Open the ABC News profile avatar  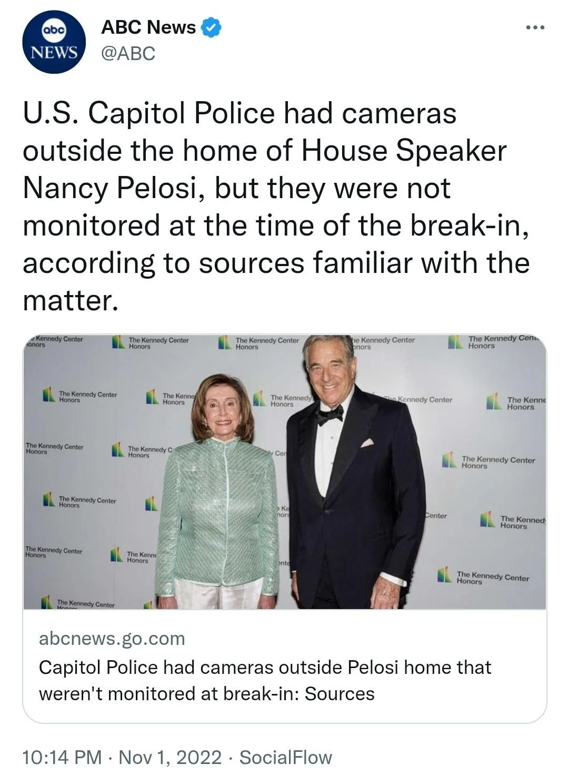coord(54,42)
